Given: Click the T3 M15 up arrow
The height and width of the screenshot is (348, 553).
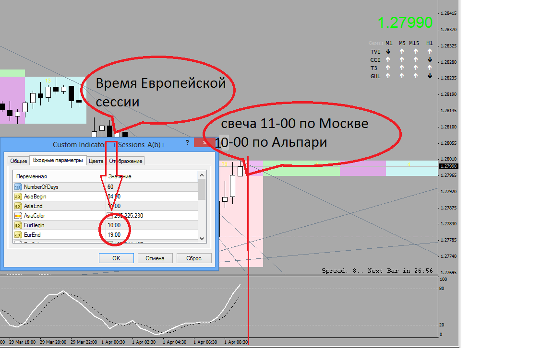Looking at the screenshot, I should [x=416, y=68].
